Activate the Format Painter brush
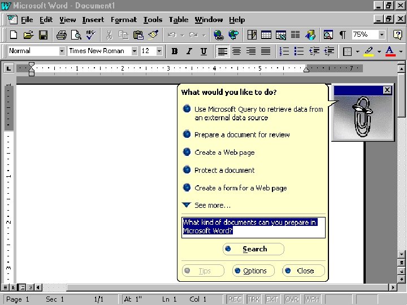Image resolution: width=407 pixels, height=305 pixels. pos(153,34)
